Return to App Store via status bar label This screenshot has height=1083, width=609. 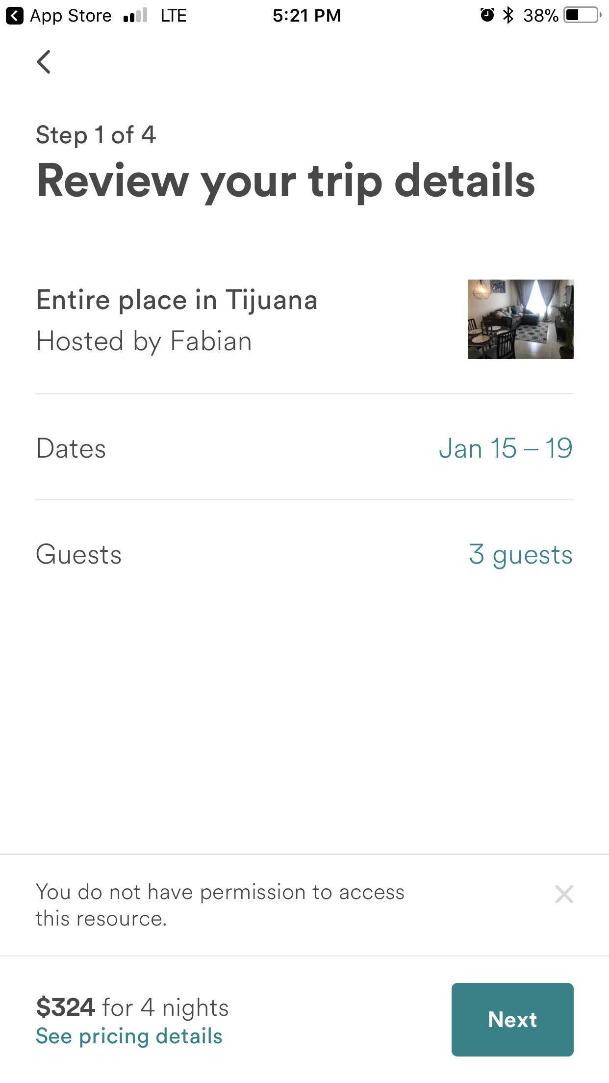tap(71, 16)
